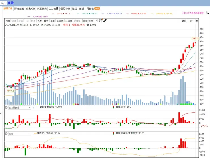Click 買賣超(千)3,161 legend text
This screenshot has width=210, height=158.
[136, 133]
